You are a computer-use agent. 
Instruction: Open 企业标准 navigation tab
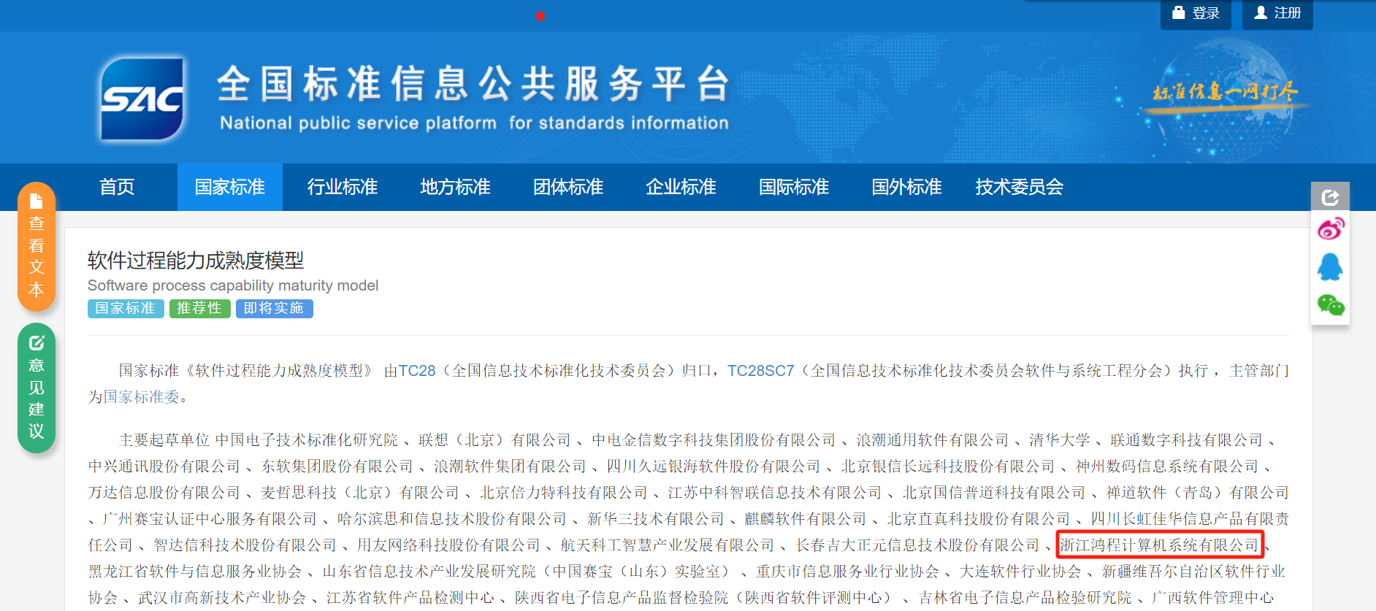coord(681,187)
